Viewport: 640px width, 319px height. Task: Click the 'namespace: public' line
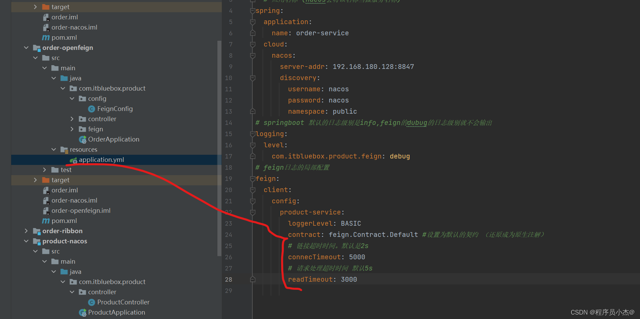322,111
